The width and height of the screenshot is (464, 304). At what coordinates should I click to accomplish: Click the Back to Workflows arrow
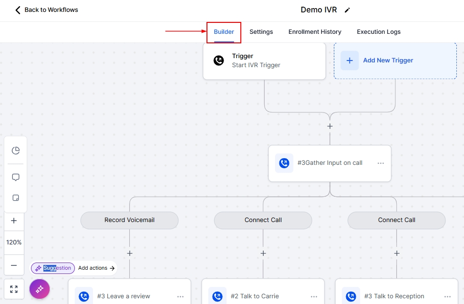[x=18, y=10]
